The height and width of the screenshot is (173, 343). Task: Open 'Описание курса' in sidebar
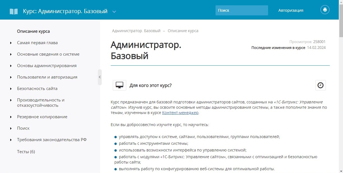pos(33,31)
